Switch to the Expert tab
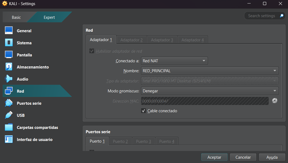288x163 pixels. pyautogui.click(x=49, y=17)
